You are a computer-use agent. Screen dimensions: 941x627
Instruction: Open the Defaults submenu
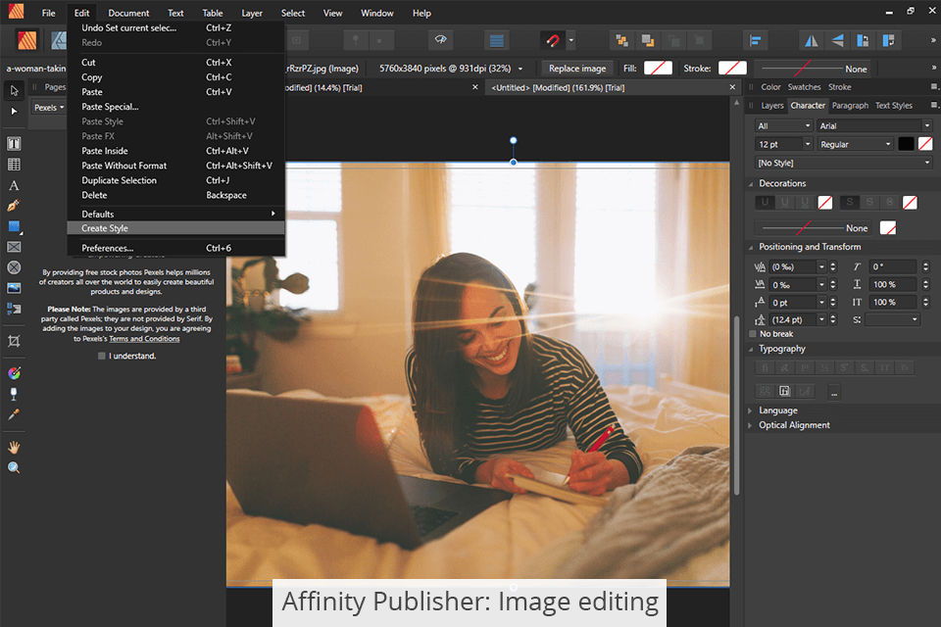pyautogui.click(x=175, y=214)
